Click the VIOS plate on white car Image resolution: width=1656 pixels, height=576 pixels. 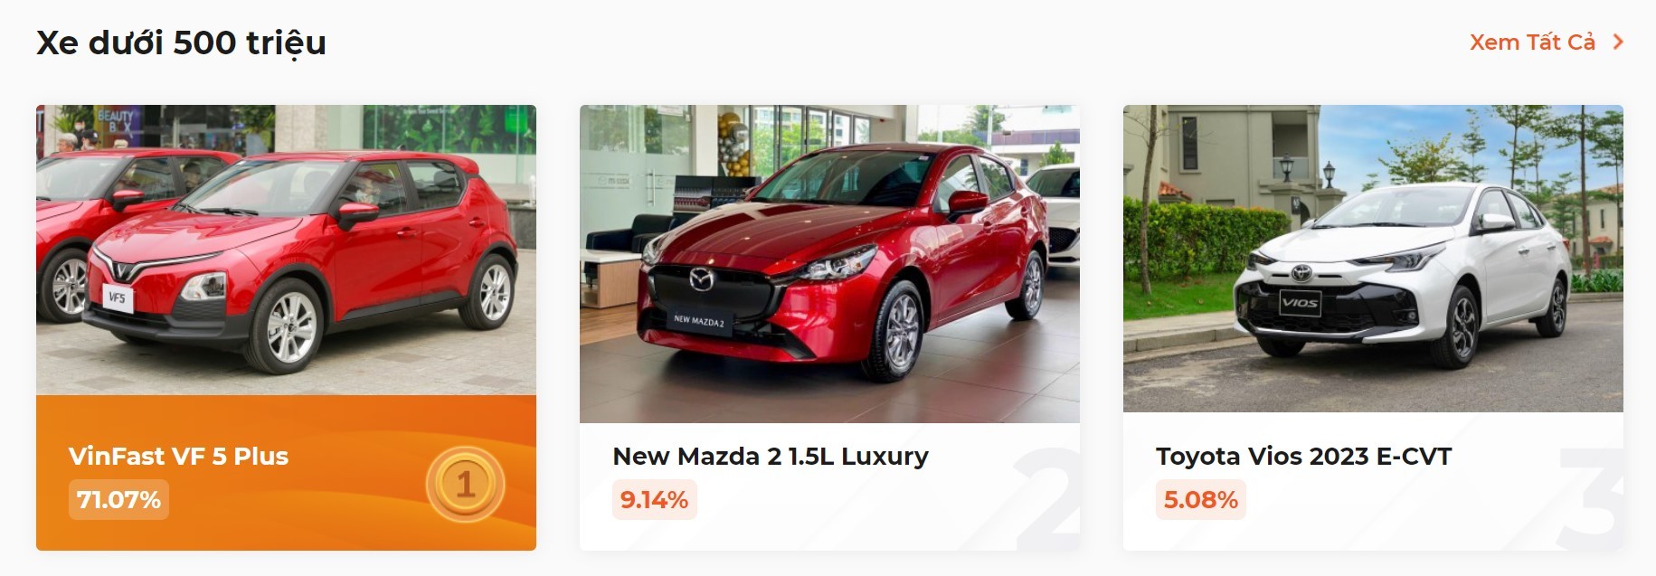point(1300,303)
